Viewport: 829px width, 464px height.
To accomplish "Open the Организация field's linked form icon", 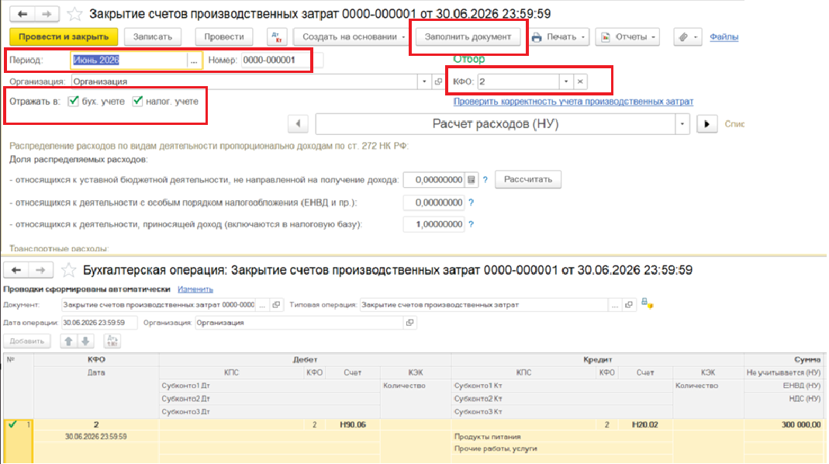I will (x=438, y=81).
